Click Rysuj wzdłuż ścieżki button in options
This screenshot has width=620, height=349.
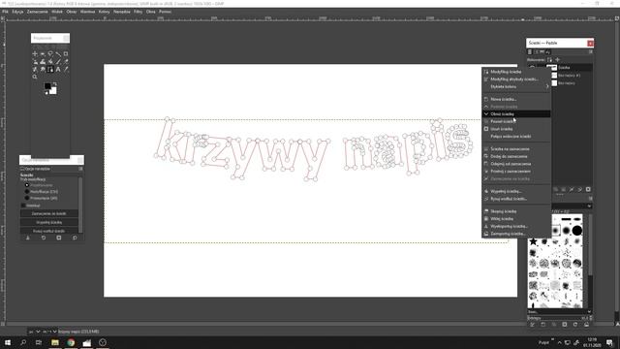(x=49, y=231)
